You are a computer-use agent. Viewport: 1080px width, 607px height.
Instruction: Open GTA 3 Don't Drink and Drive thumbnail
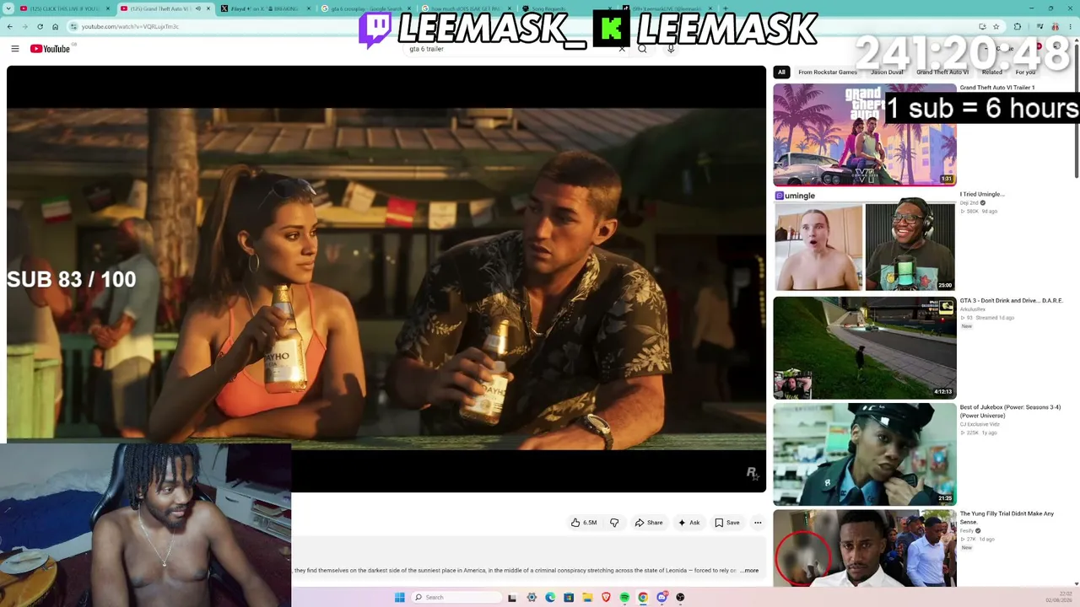tap(865, 347)
